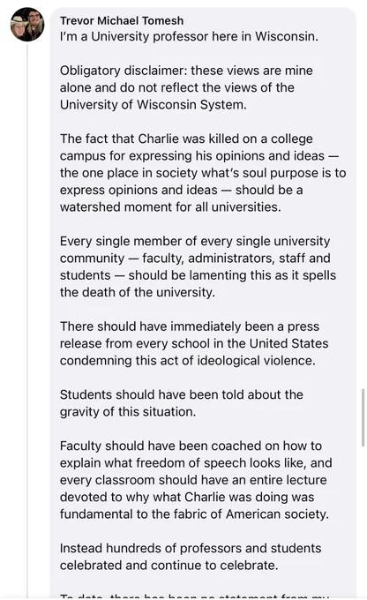The width and height of the screenshot is (367, 600).
Task: Click the "I'm a University professor" opening line
Action: (x=189, y=36)
